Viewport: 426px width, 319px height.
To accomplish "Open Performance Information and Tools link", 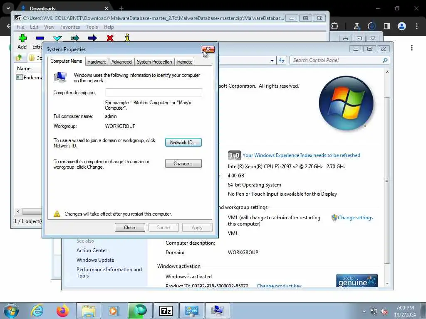I will tap(109, 272).
